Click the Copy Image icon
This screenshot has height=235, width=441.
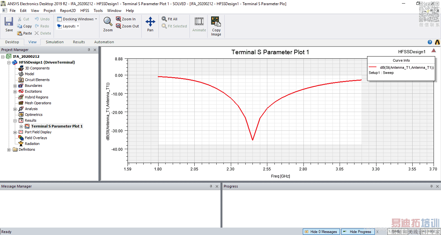click(216, 22)
